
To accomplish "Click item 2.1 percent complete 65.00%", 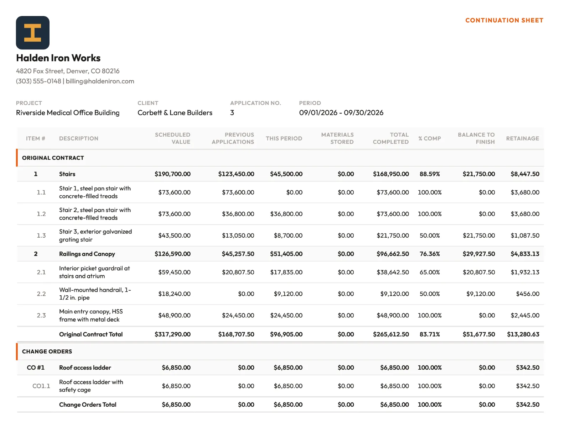I will [x=430, y=272].
